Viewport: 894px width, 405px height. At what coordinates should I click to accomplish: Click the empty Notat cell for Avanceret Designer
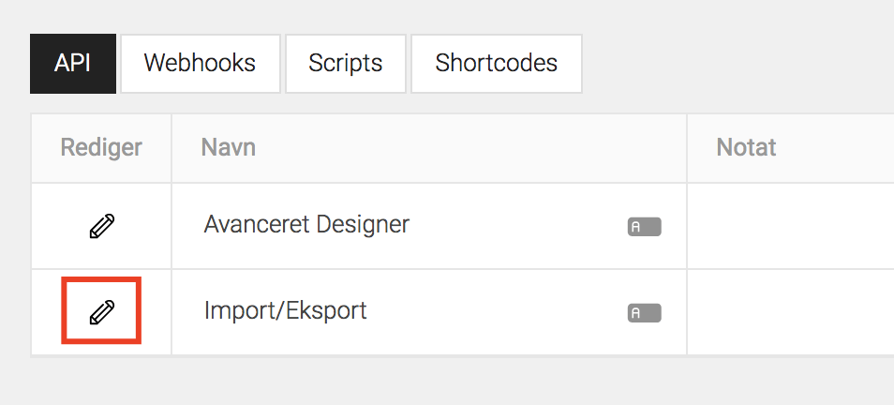click(790, 226)
